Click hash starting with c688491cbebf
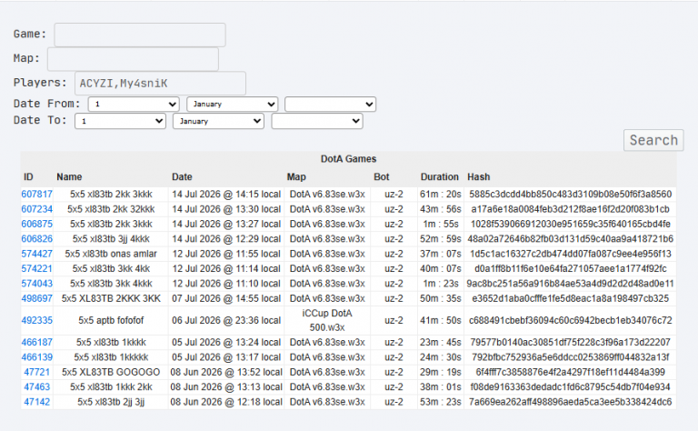The width and height of the screenshot is (698, 431). tap(570, 320)
